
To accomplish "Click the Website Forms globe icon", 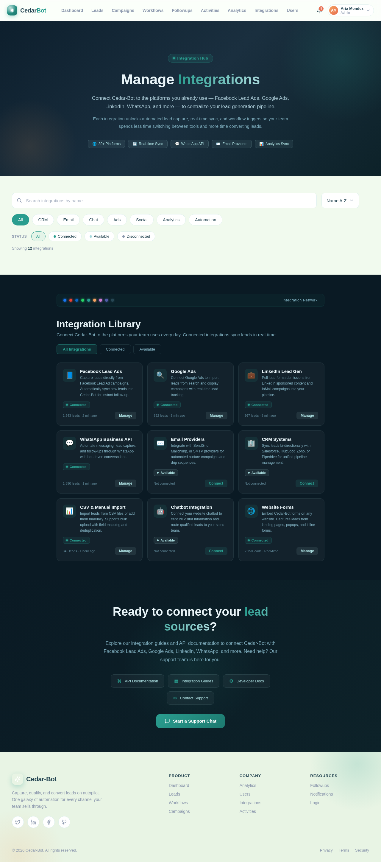I will pos(251,511).
